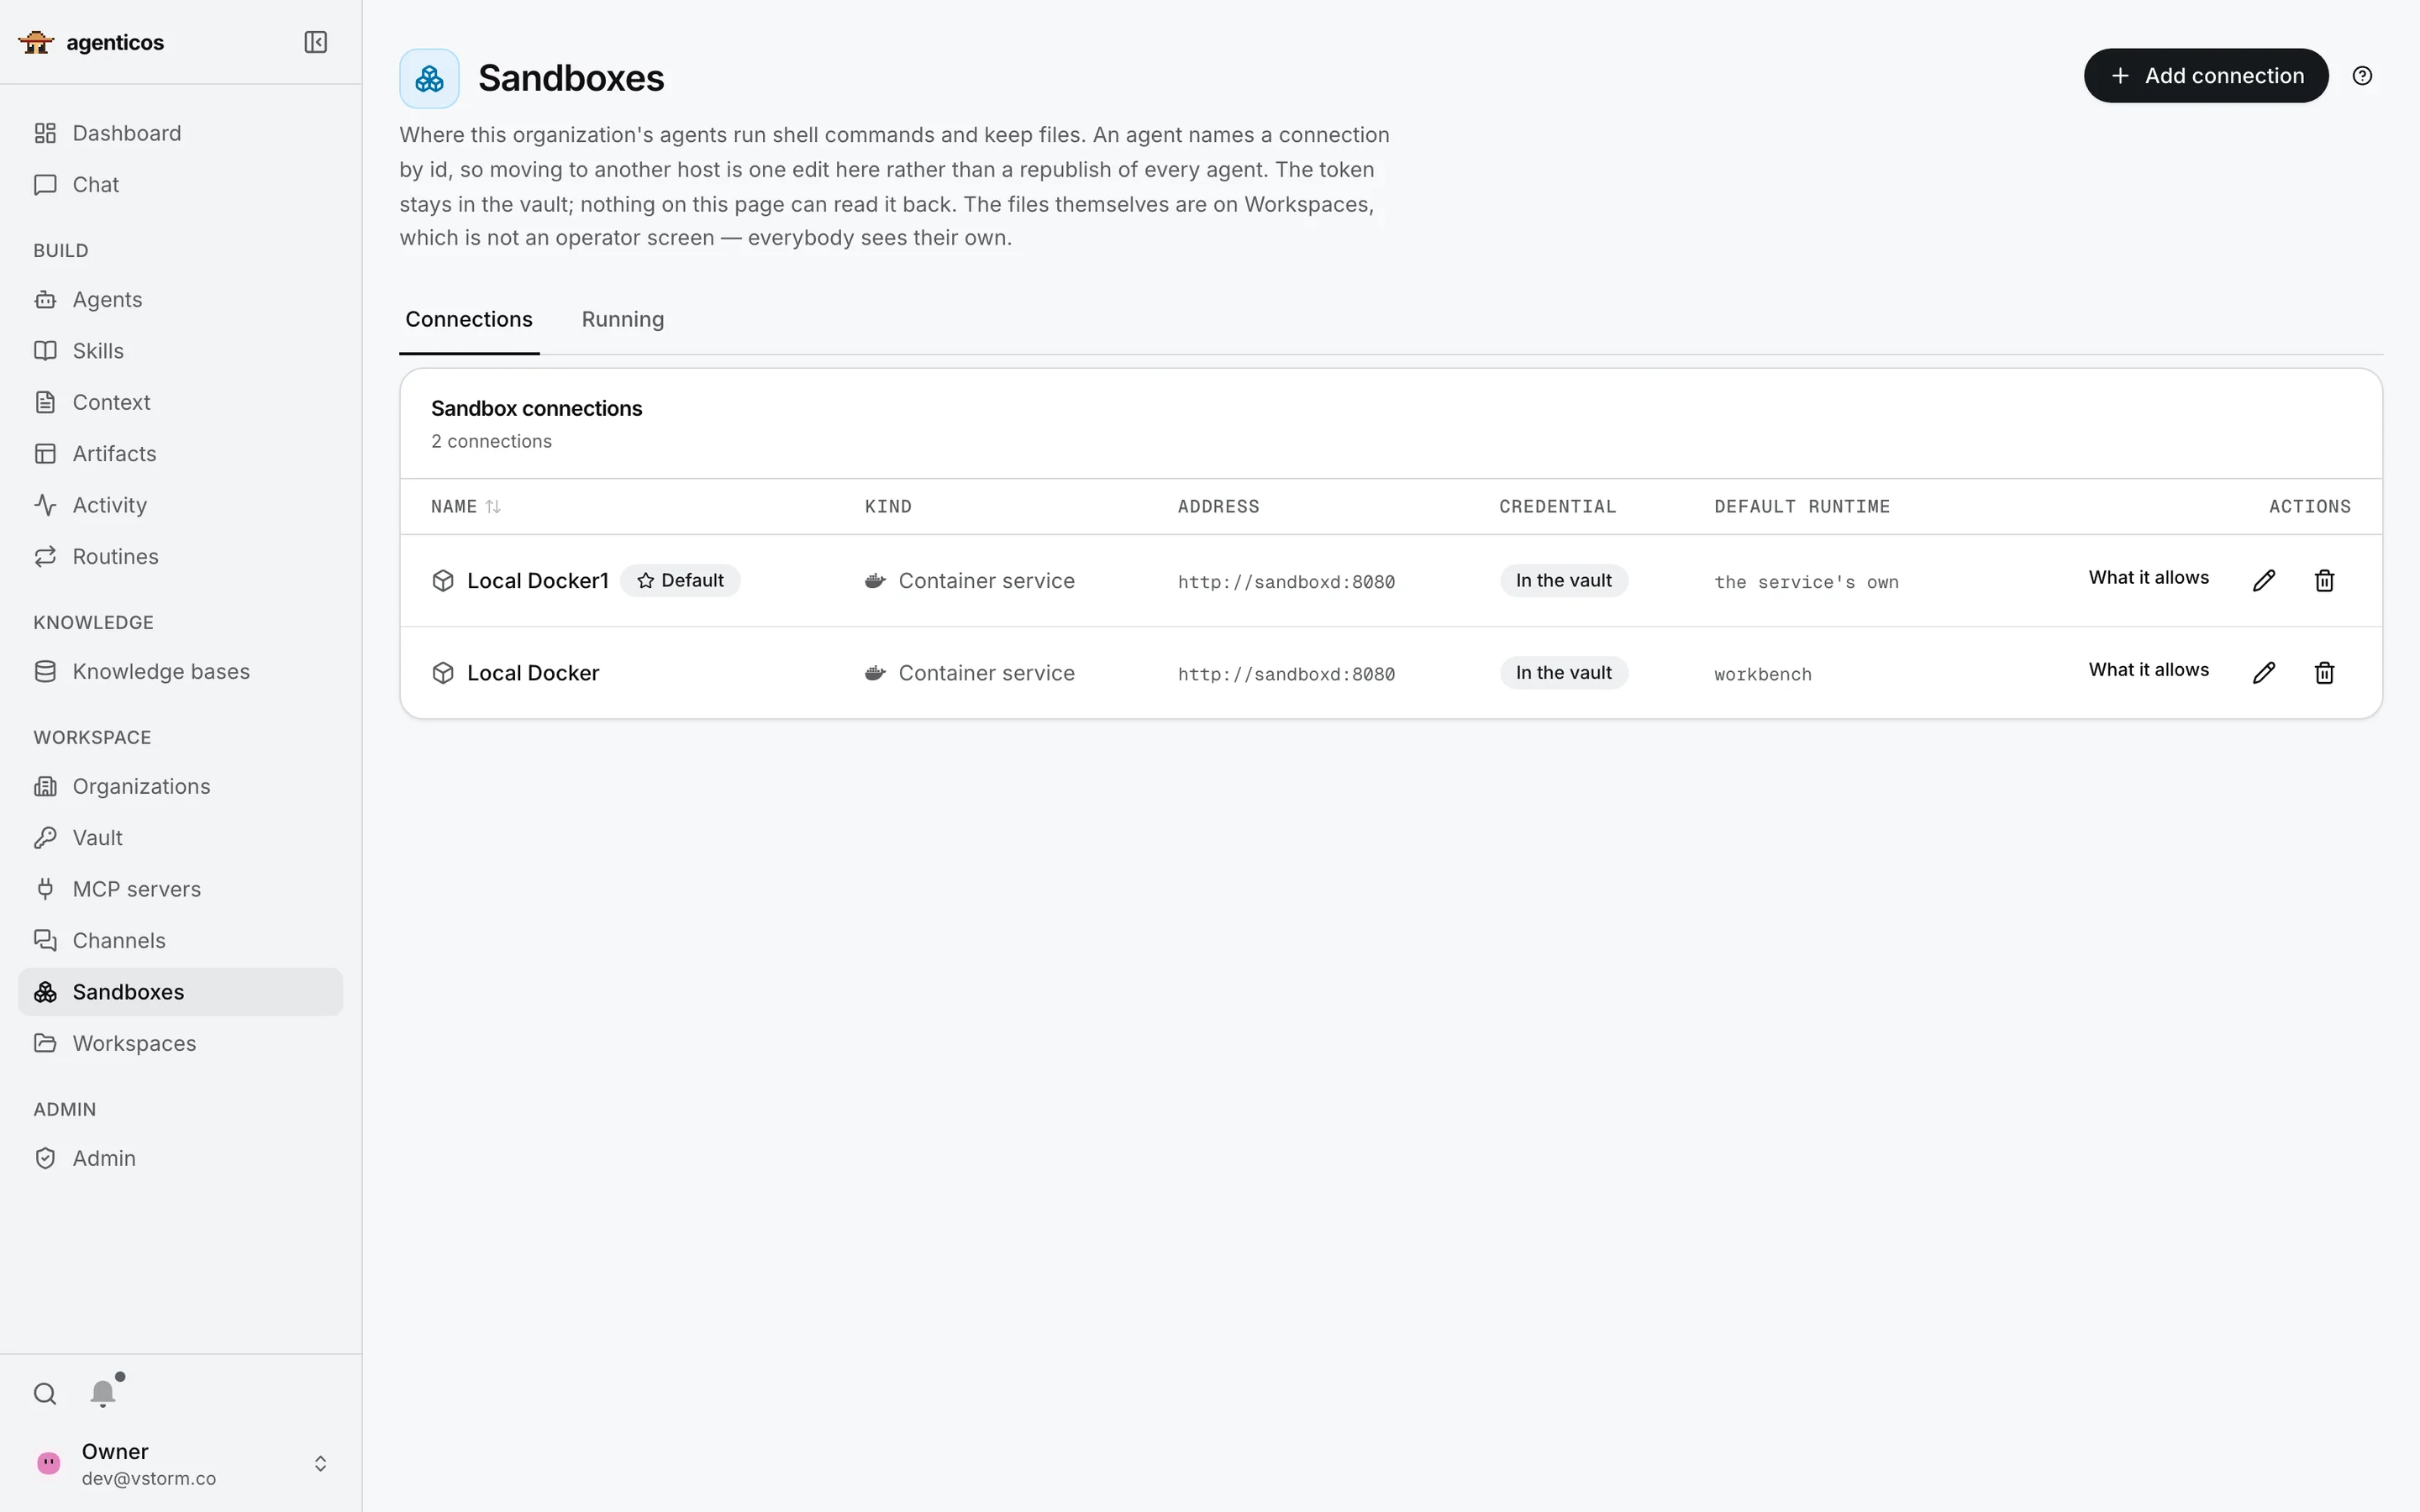Viewport: 2420px width, 1512px height.
Task: Delete the Local Docker connection
Action: [2324, 673]
